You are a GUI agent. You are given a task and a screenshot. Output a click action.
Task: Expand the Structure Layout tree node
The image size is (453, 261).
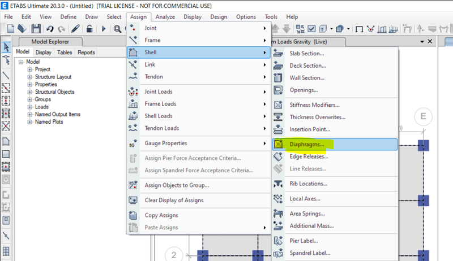pyautogui.click(x=30, y=77)
